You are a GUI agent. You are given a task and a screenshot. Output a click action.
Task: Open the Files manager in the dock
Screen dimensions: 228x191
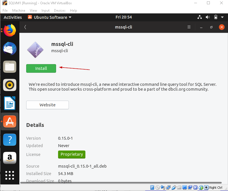[x=10, y=67]
